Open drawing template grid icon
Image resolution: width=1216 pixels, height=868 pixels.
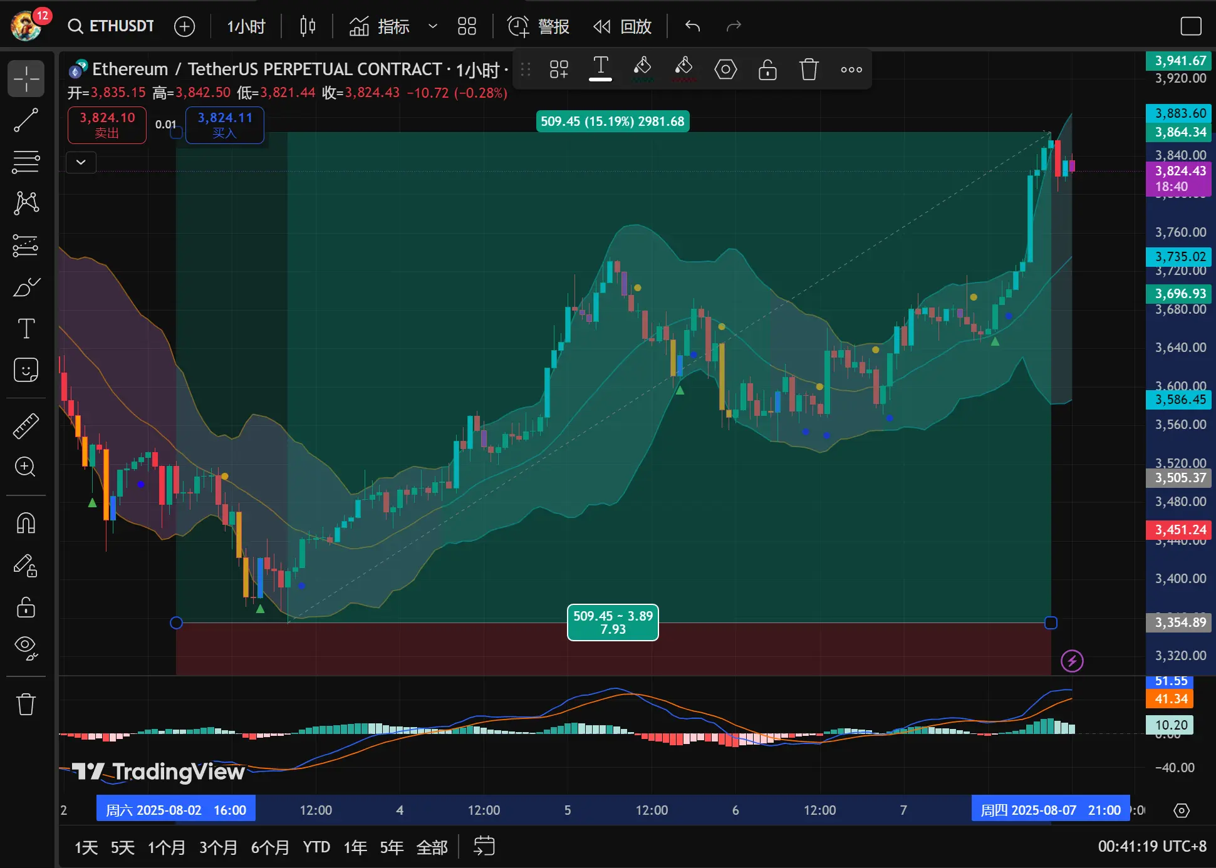559,70
